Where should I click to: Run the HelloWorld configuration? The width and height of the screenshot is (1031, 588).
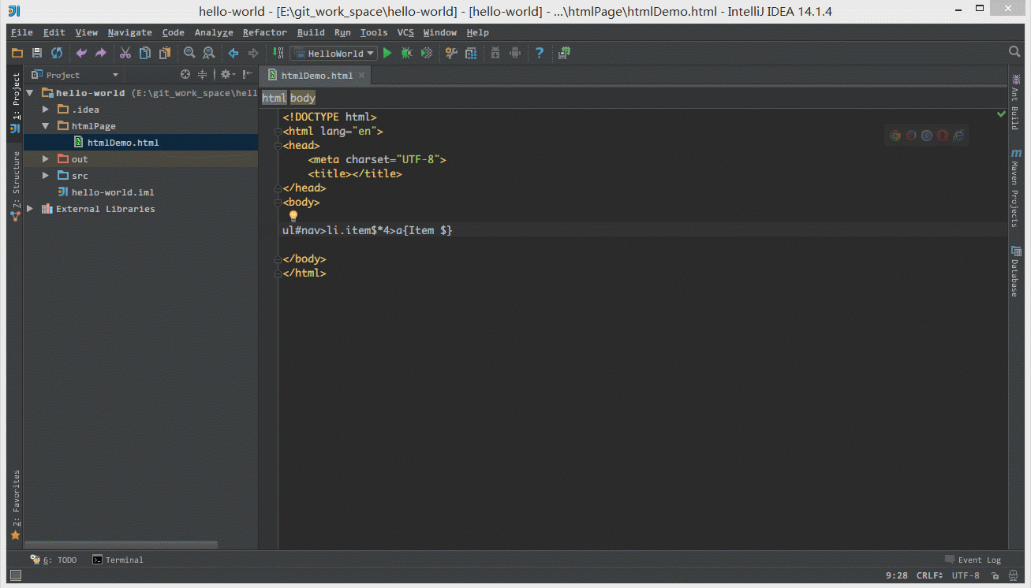[x=387, y=53]
